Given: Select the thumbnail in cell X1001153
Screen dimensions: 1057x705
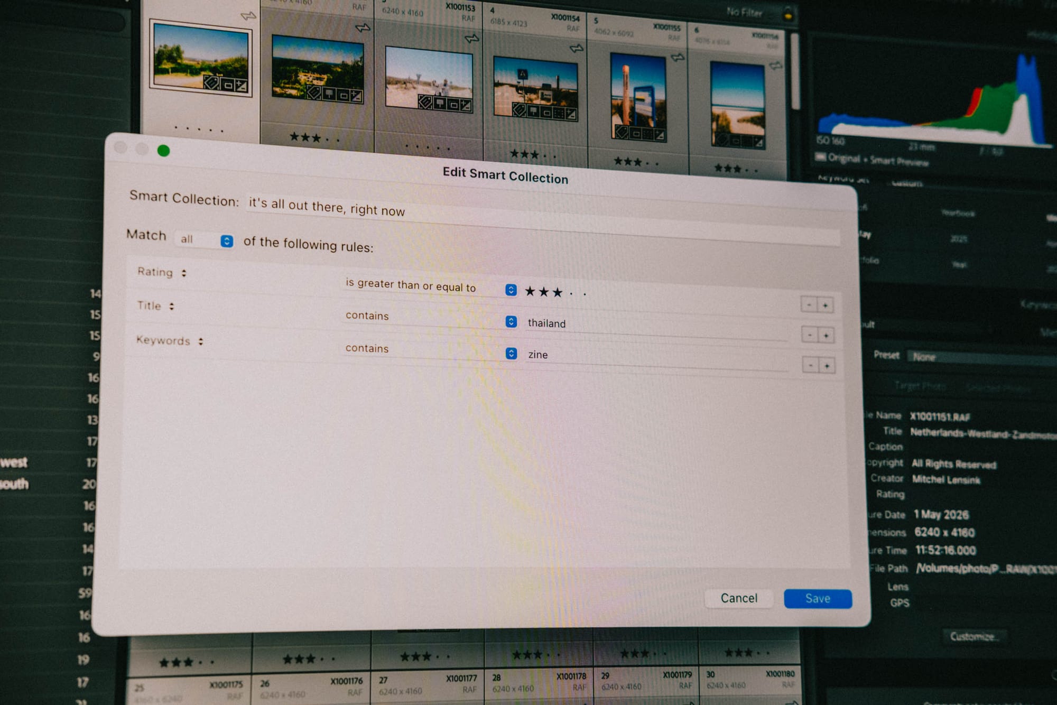Looking at the screenshot, I should tap(429, 80).
